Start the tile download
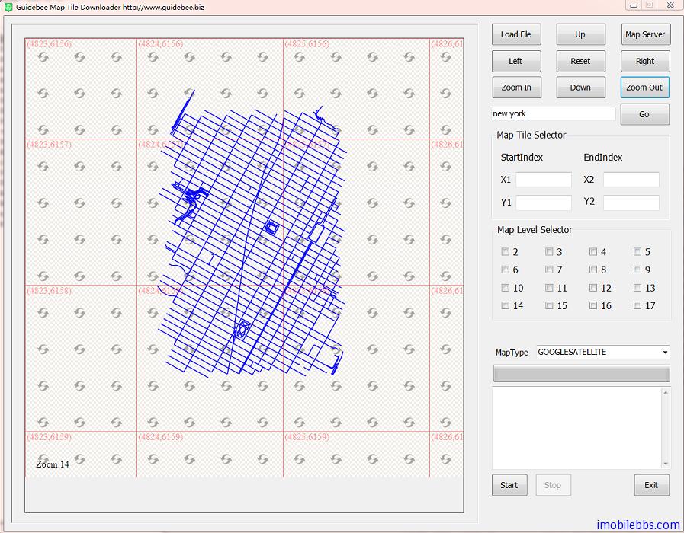This screenshot has height=533, width=684. pos(509,485)
